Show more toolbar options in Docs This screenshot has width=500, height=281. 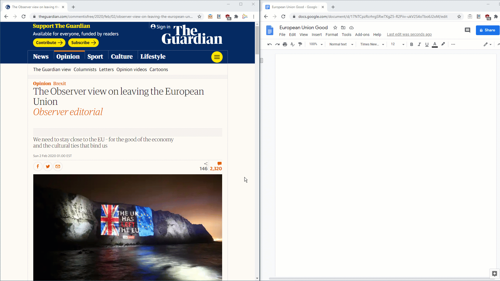coord(453,44)
